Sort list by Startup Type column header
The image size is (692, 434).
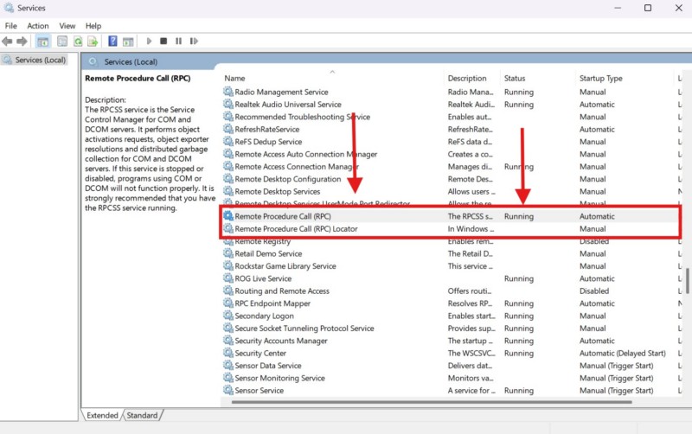600,79
